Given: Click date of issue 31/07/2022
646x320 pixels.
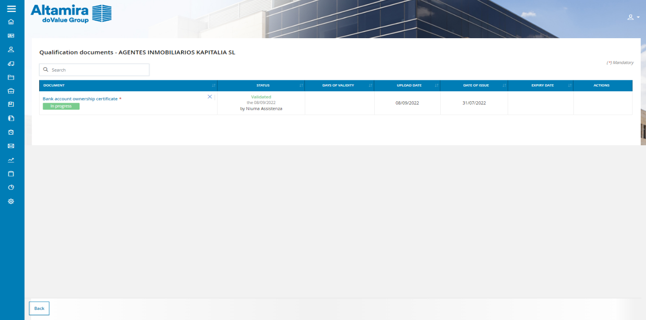Looking at the screenshot, I should pos(474,103).
